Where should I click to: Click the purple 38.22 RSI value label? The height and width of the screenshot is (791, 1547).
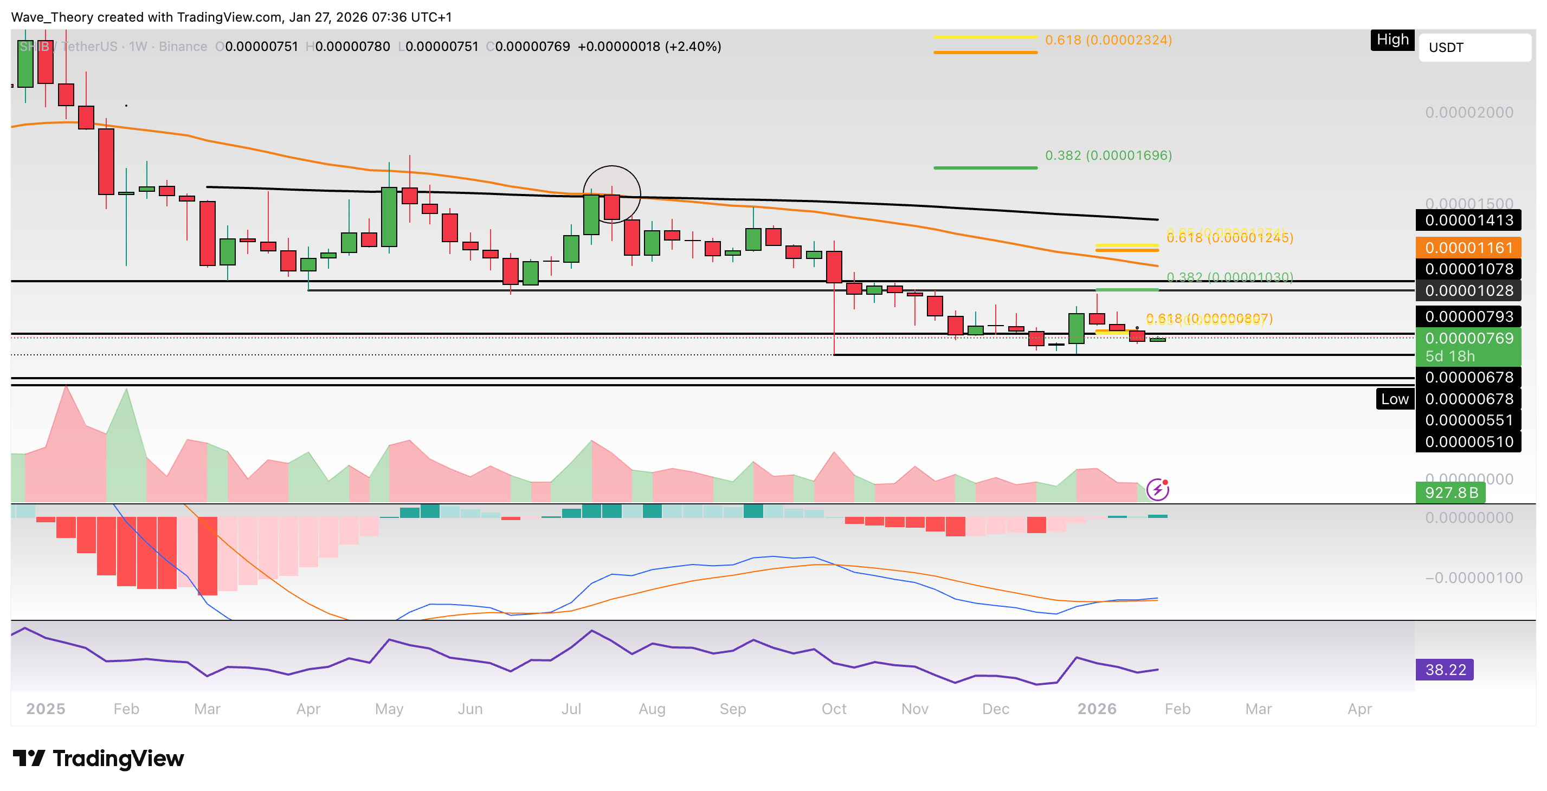point(1445,669)
